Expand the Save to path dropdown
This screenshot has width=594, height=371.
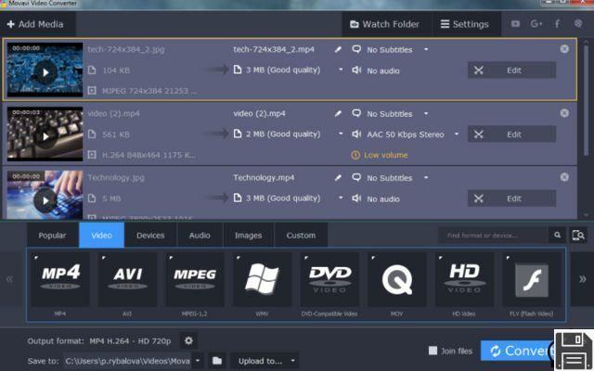198,361
